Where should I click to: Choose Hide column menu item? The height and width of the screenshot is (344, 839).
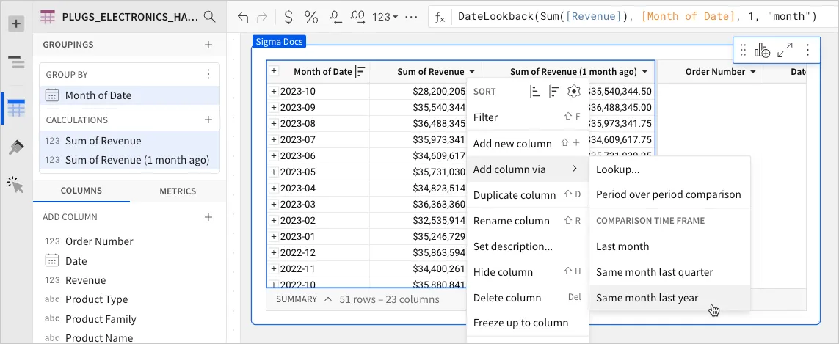[528, 272]
